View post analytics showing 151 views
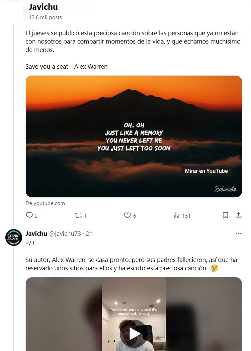This screenshot has height=351, width=251. coord(177,215)
